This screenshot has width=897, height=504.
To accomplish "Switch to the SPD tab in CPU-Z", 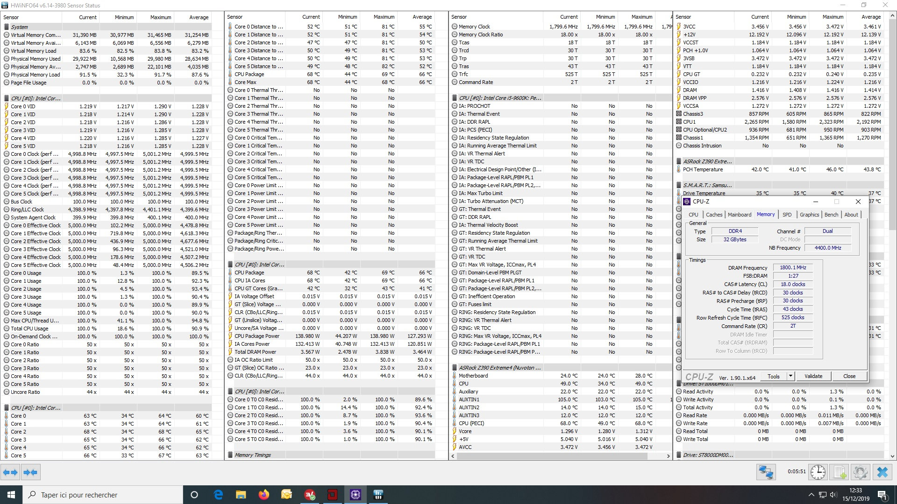I will tap(787, 215).
